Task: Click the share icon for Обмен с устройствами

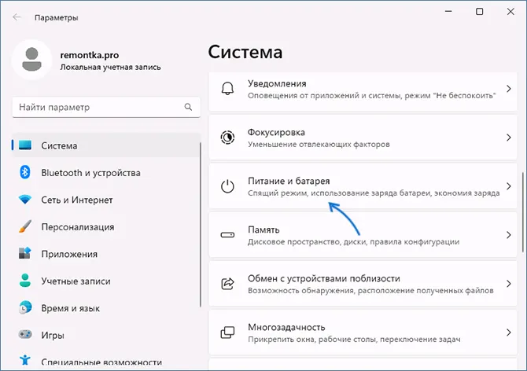Action: click(227, 284)
